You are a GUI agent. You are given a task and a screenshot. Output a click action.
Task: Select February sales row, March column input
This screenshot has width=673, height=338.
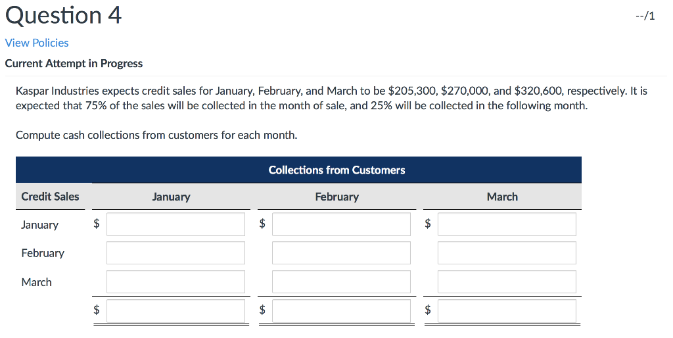pos(507,253)
